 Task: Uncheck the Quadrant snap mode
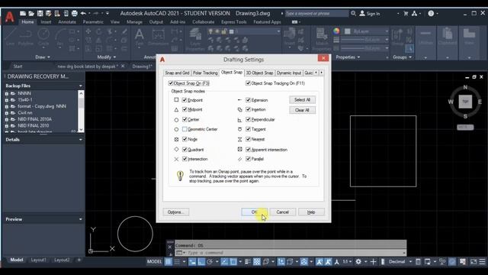coord(185,150)
